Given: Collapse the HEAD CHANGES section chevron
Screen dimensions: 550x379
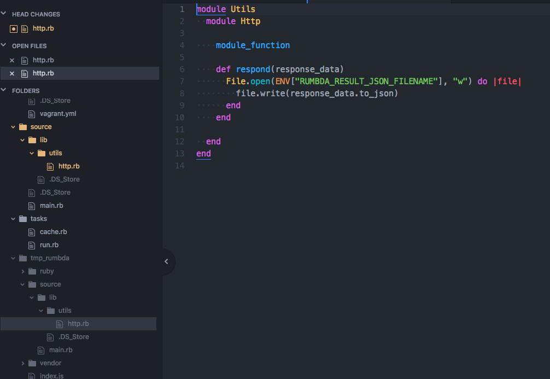Looking at the screenshot, I should [x=3, y=13].
